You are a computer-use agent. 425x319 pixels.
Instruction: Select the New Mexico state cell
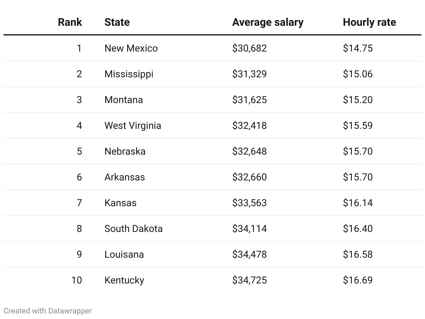coord(131,48)
